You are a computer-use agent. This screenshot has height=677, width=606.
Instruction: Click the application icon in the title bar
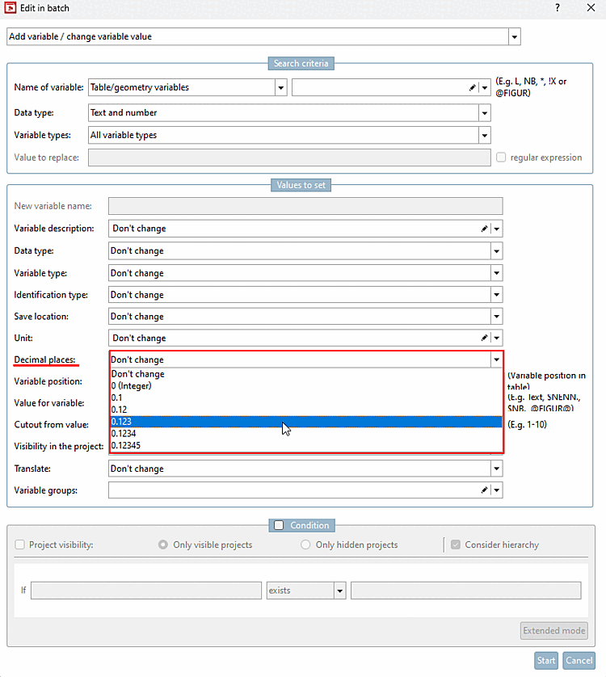pyautogui.click(x=10, y=8)
